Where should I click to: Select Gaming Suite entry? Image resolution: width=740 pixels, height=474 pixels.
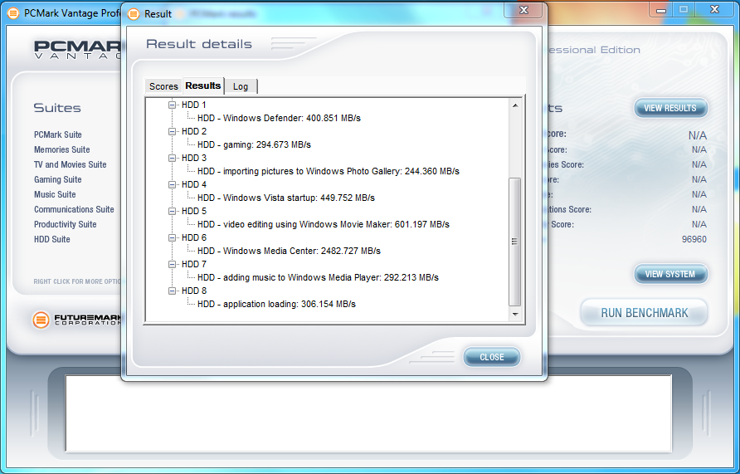pyautogui.click(x=57, y=179)
